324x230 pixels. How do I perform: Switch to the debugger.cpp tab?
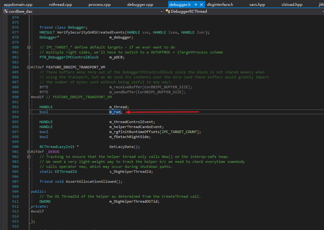pos(140,5)
